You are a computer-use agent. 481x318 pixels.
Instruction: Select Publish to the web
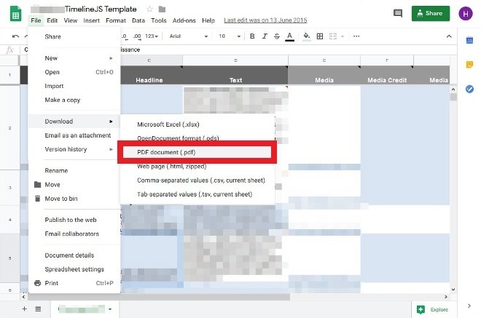[74, 220]
